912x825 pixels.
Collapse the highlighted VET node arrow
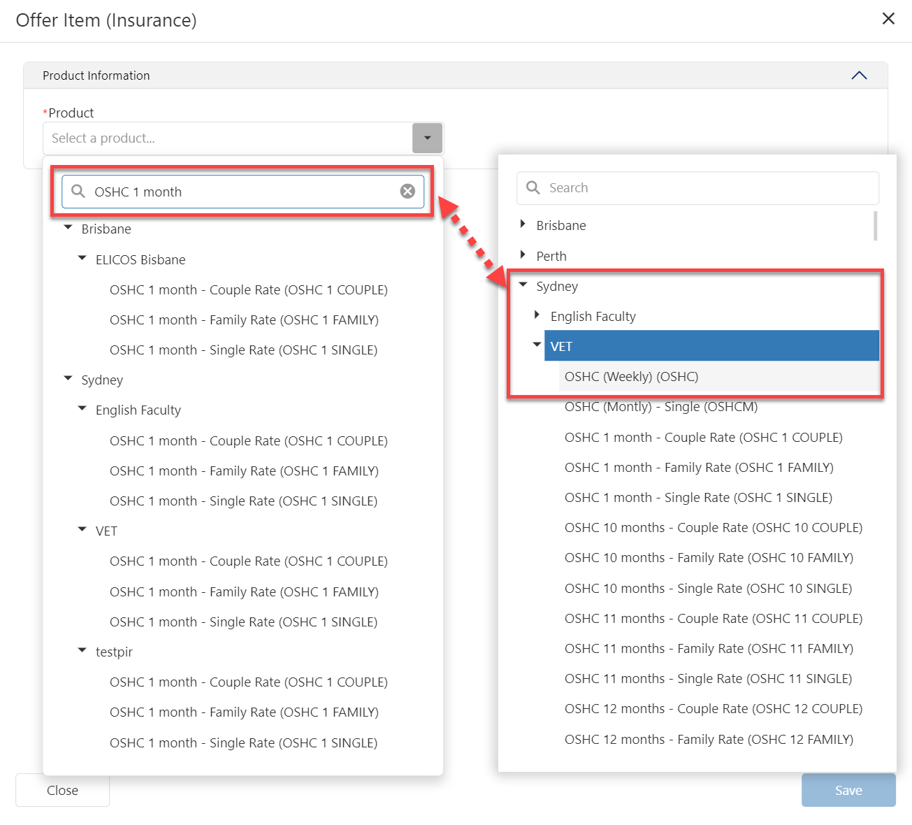(537, 345)
